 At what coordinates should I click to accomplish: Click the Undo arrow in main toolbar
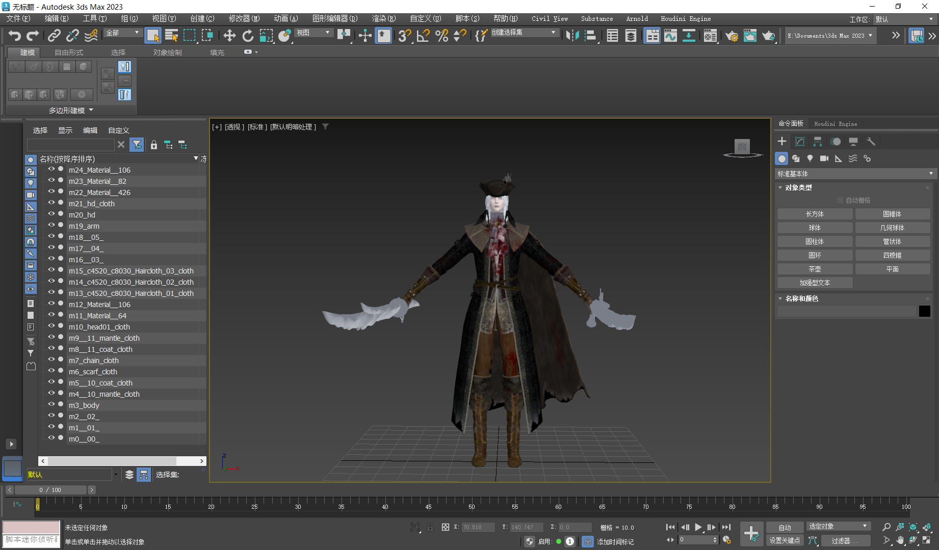pos(14,35)
